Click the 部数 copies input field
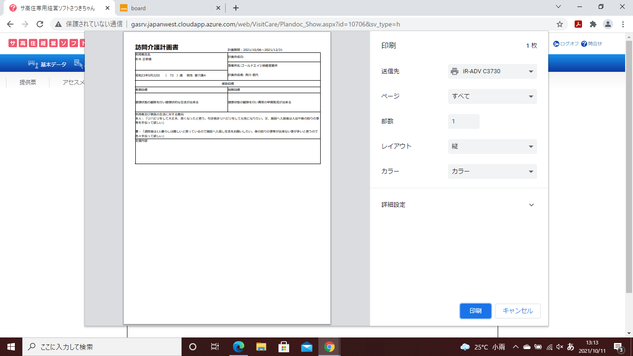633x356 pixels. pos(463,121)
